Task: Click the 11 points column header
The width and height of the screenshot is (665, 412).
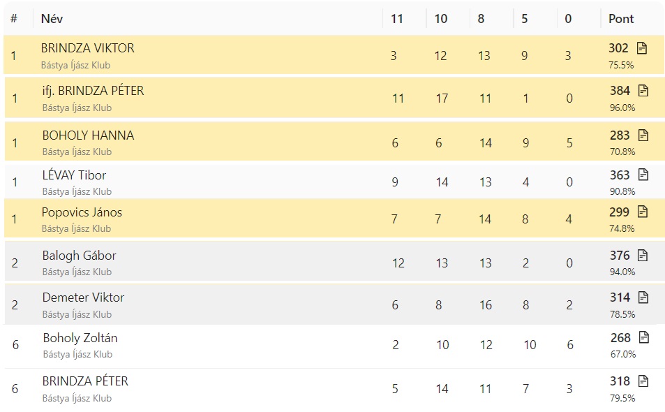Action: pyautogui.click(x=397, y=19)
